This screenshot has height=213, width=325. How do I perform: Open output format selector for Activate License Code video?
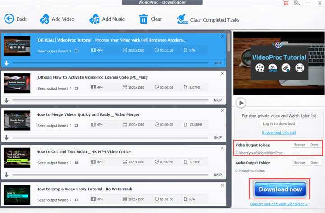pyautogui.click(x=54, y=88)
